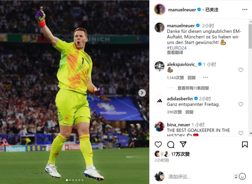Screen dimensions: 252x184
Task: Show translation of the German caption
Action: coord(175,52)
